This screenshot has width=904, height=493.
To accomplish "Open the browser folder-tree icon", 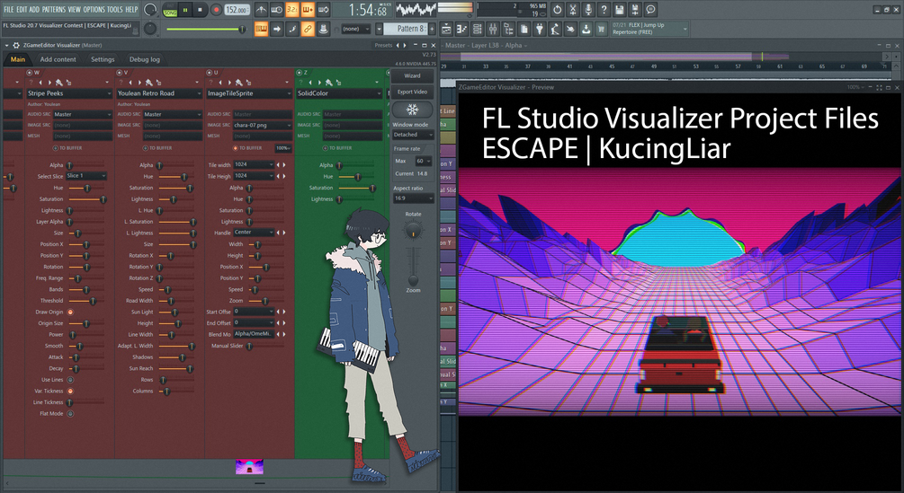I will 508,29.
